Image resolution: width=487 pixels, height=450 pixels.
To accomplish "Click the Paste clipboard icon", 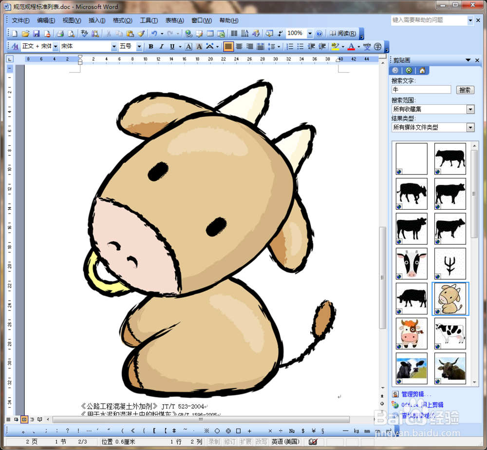I will tap(130, 33).
